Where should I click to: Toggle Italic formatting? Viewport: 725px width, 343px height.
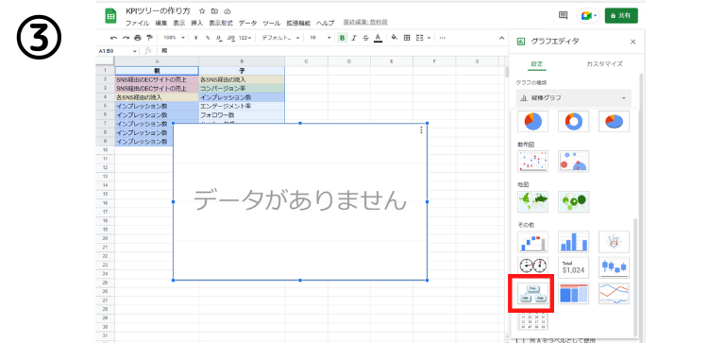coord(354,38)
